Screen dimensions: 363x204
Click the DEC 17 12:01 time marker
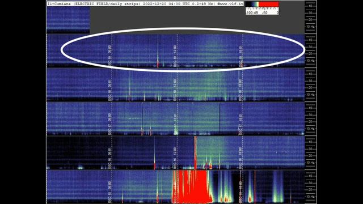[x=175, y=124]
